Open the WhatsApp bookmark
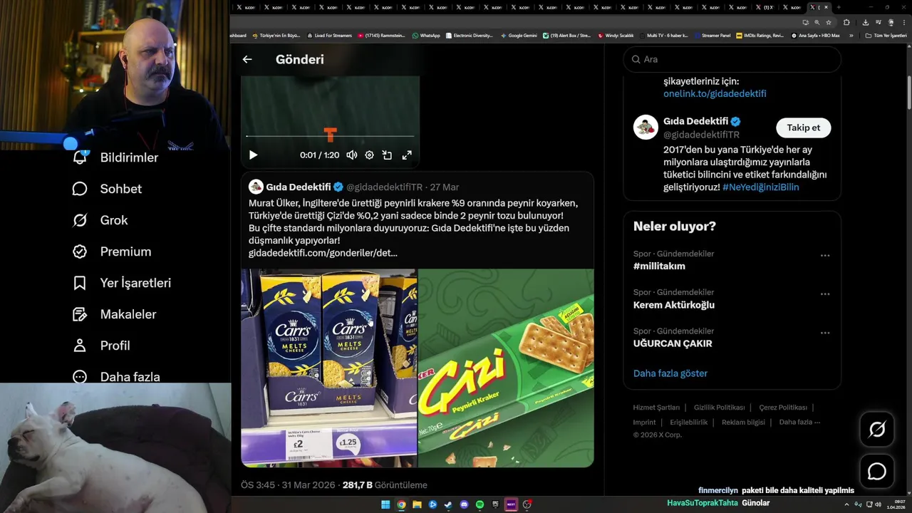This screenshot has height=513, width=912. coord(426,35)
